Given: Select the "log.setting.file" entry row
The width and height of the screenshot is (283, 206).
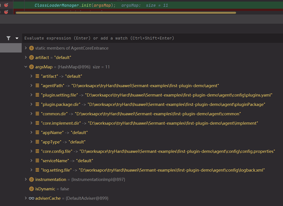Looking at the screenshot, I should pyautogui.click(x=152, y=170).
